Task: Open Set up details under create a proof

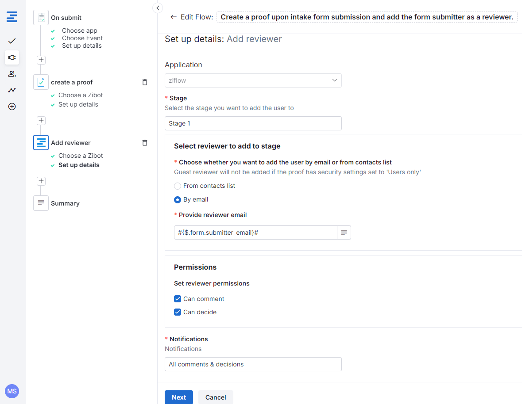Action: pyautogui.click(x=78, y=104)
